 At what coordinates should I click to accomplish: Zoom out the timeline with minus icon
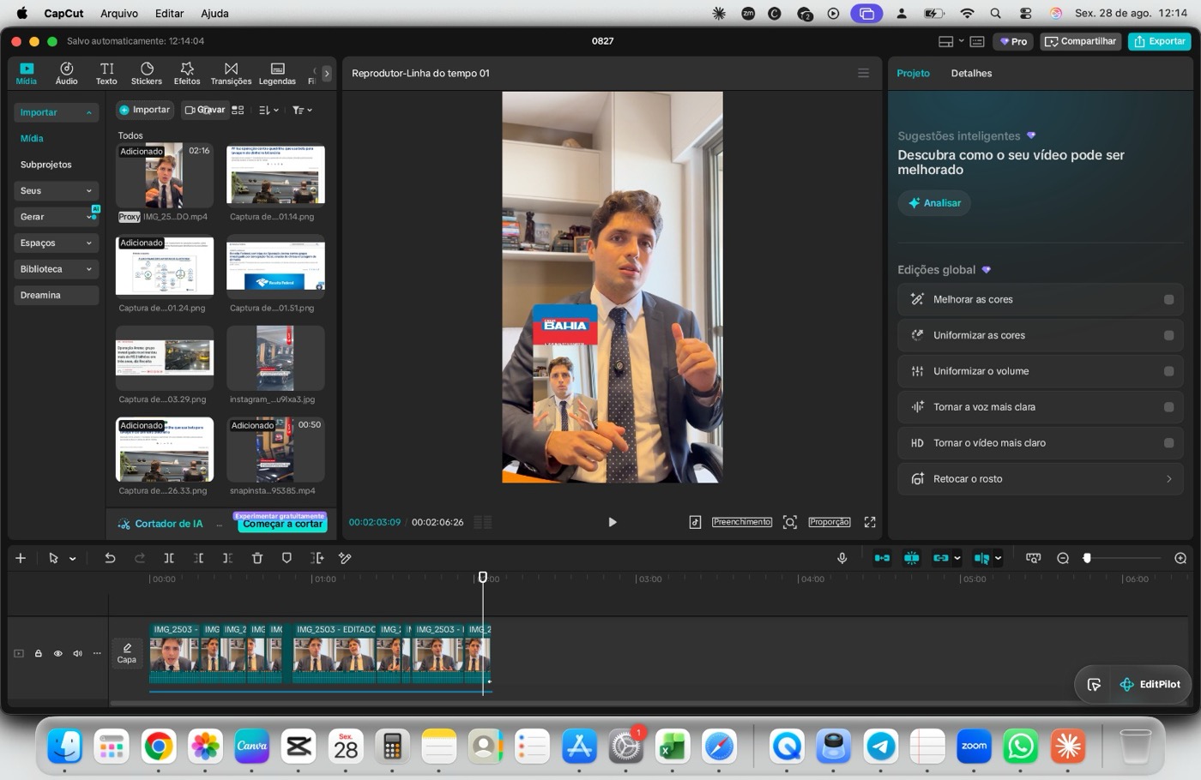[x=1063, y=558]
